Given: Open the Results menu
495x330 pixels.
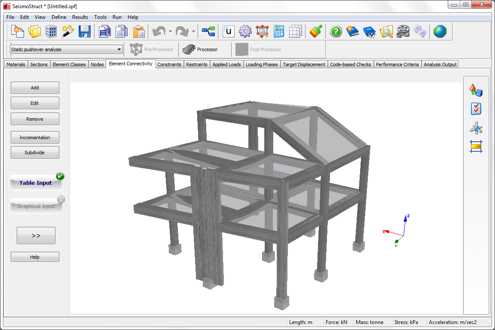Looking at the screenshot, I should point(80,17).
